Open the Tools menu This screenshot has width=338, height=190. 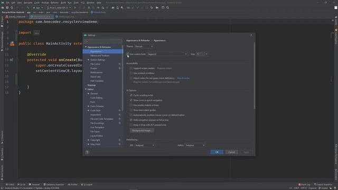76,3
